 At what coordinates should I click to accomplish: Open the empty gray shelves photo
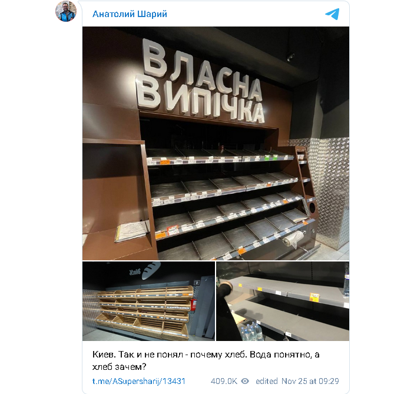coord(283,301)
